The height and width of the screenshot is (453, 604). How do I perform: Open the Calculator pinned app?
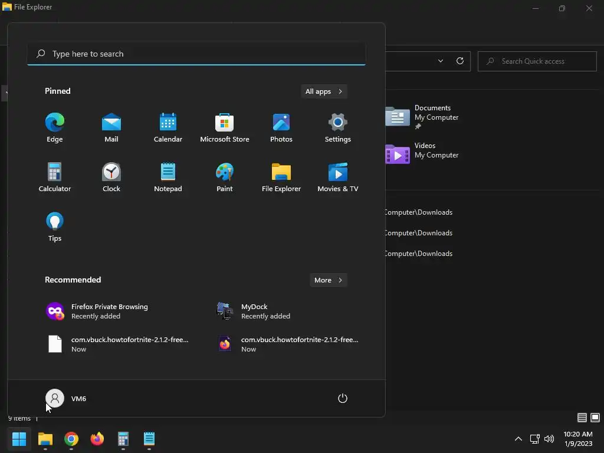55,178
